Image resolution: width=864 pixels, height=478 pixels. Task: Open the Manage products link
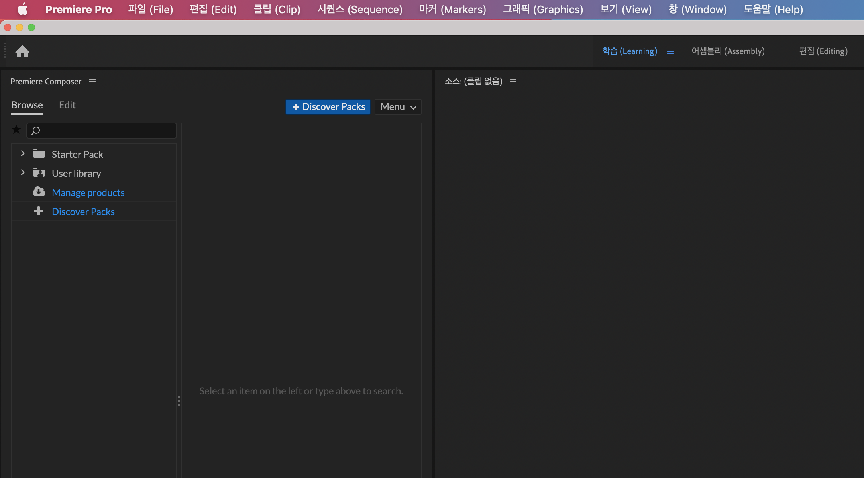88,192
